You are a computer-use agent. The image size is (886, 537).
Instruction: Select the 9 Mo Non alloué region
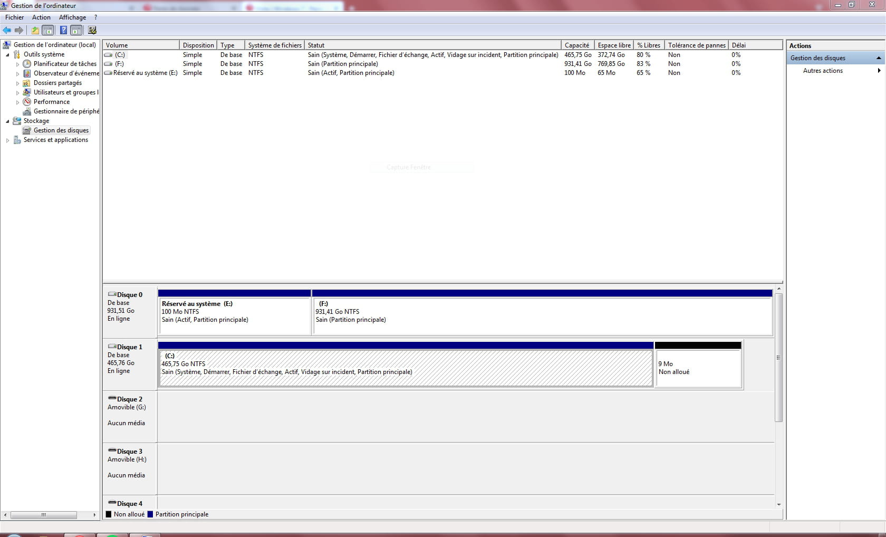pyautogui.click(x=698, y=368)
